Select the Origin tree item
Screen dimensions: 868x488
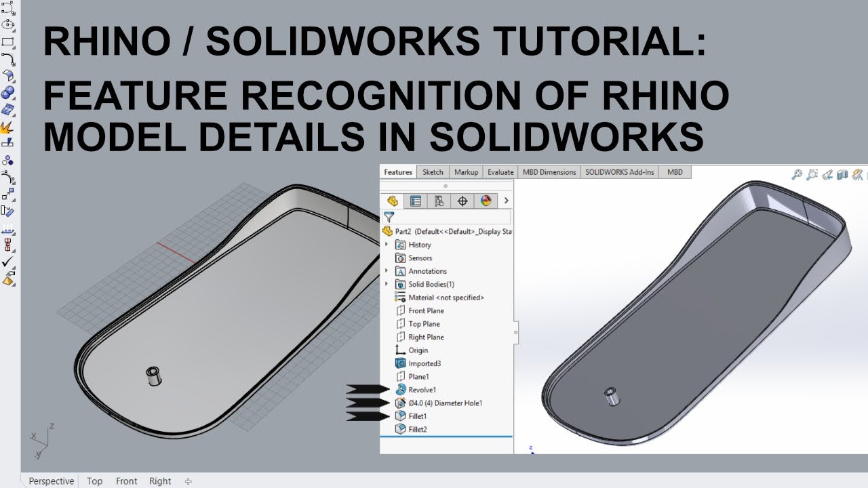(412, 350)
